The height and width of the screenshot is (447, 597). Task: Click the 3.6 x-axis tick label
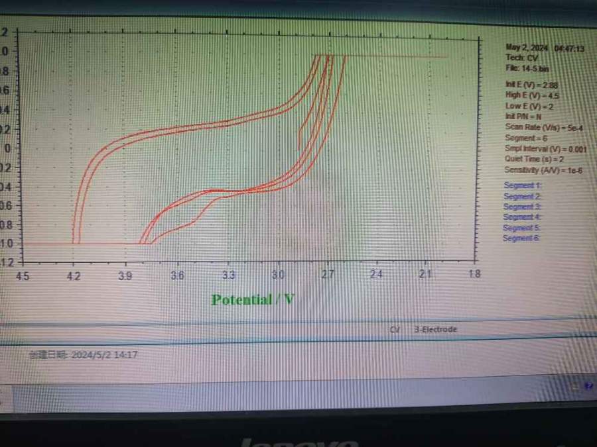click(x=177, y=275)
